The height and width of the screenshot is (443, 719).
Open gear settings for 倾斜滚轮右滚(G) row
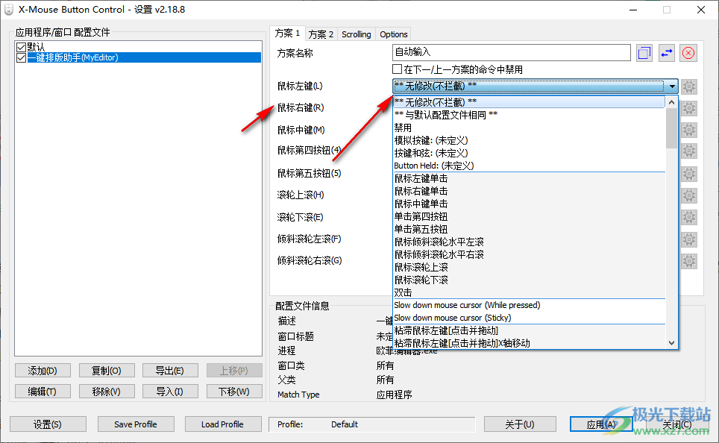click(688, 261)
